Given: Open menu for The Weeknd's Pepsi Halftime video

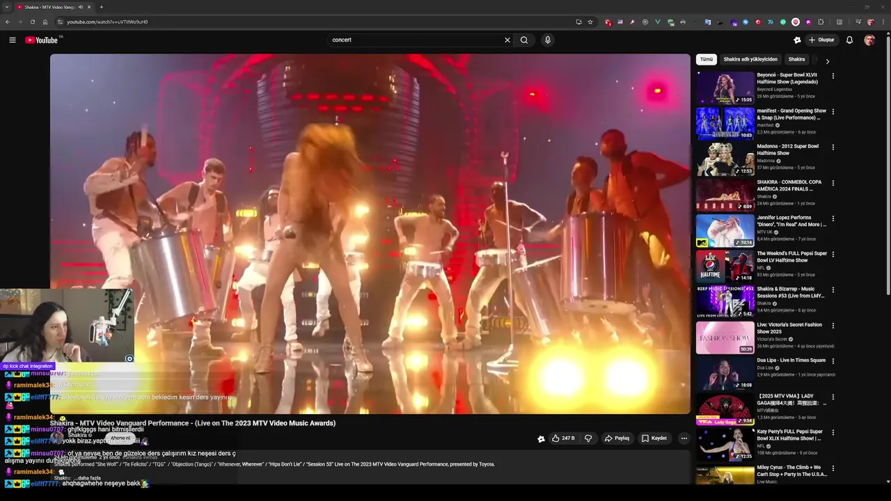Looking at the screenshot, I should click(833, 255).
